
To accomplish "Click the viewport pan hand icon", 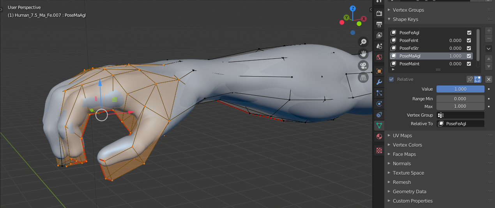I will 363,54.
